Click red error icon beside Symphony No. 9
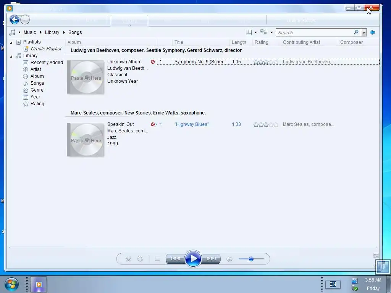The height and width of the screenshot is (293, 391). pos(153,62)
